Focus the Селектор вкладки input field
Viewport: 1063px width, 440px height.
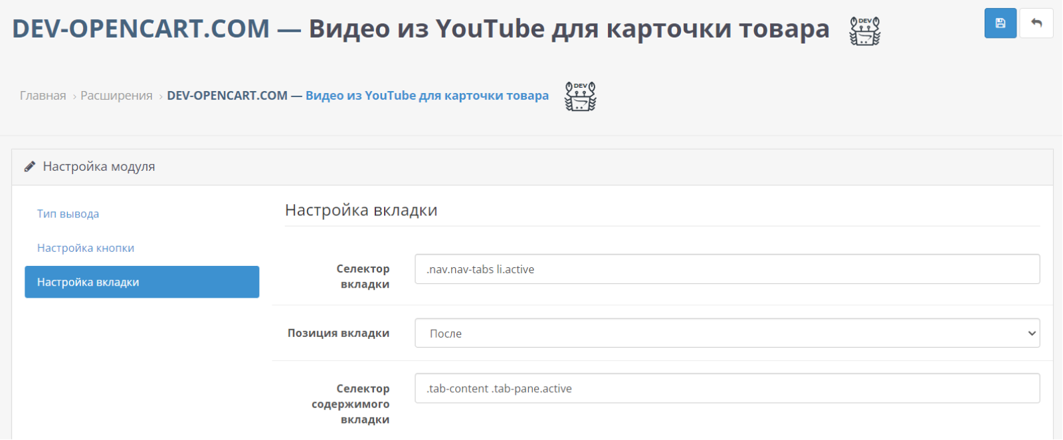tap(727, 269)
